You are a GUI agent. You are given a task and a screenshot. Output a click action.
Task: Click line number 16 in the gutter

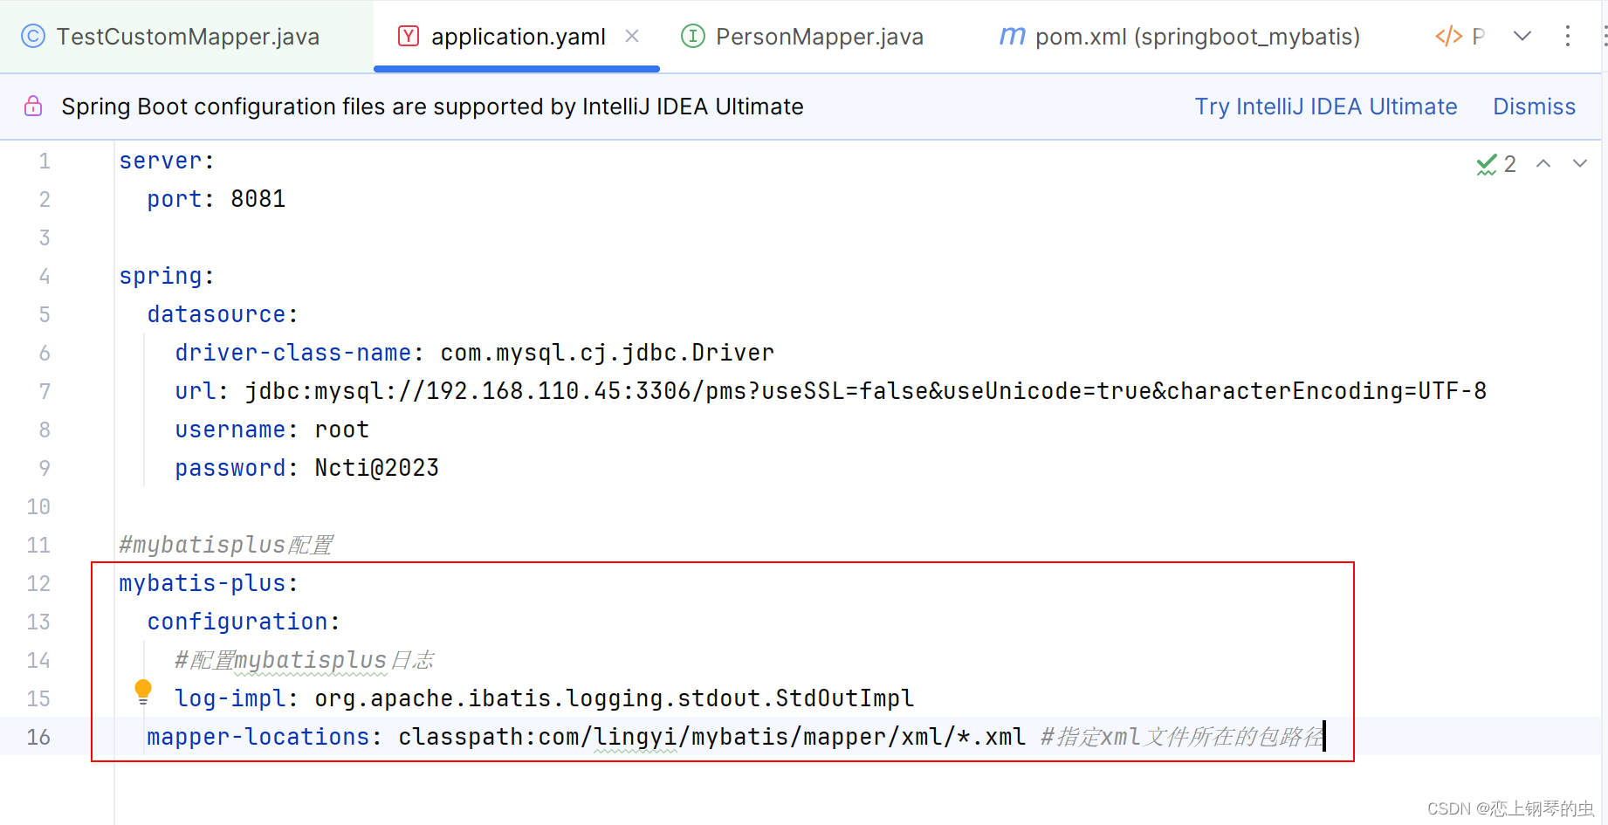click(38, 736)
